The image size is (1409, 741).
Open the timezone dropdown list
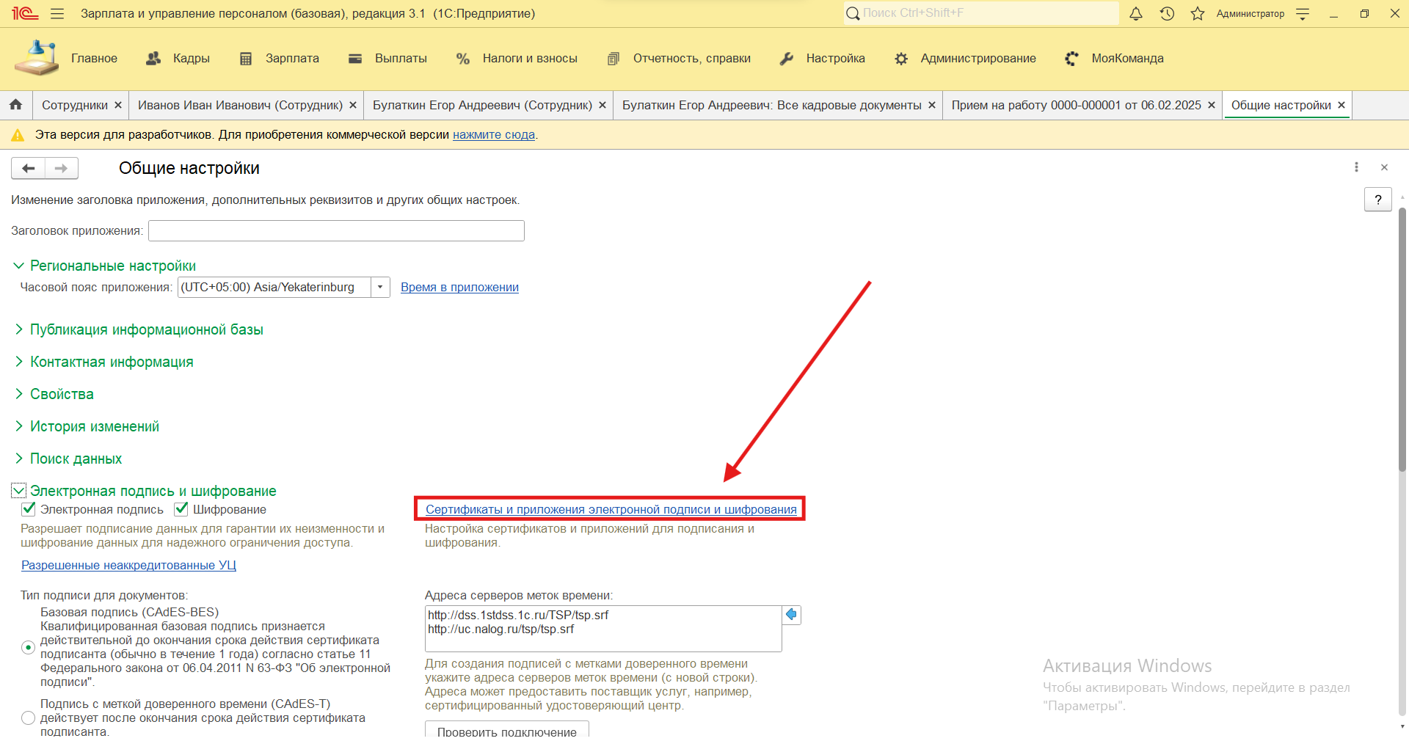[x=380, y=288]
